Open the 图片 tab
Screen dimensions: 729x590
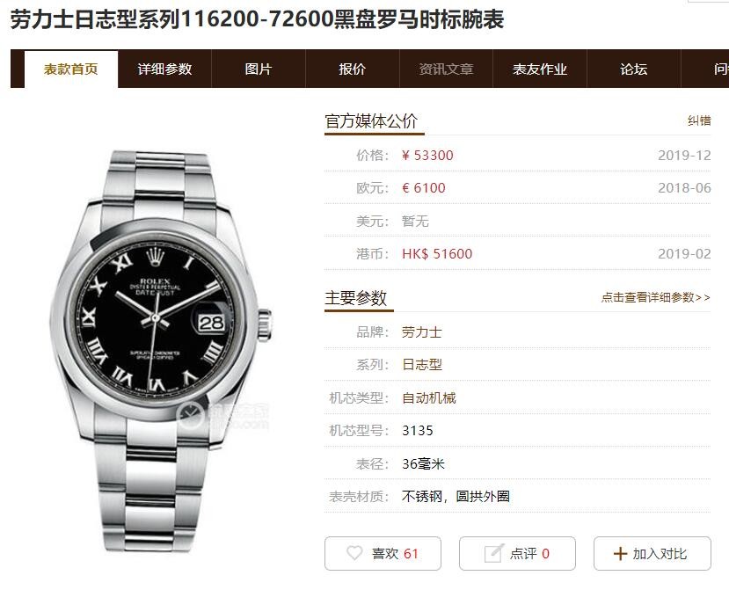click(259, 69)
